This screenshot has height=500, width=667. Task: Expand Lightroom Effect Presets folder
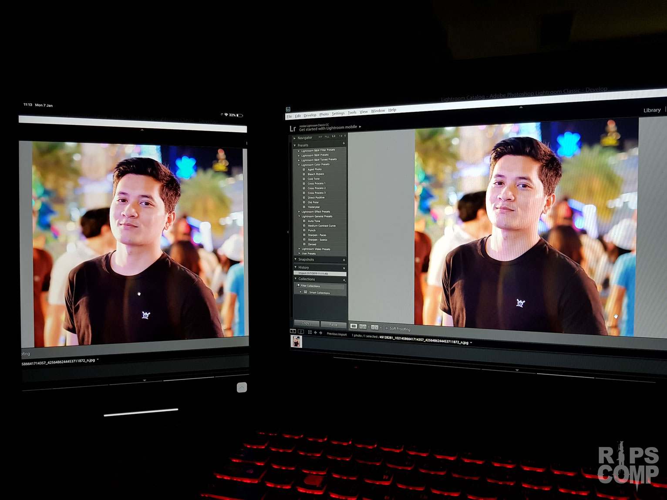(299, 212)
